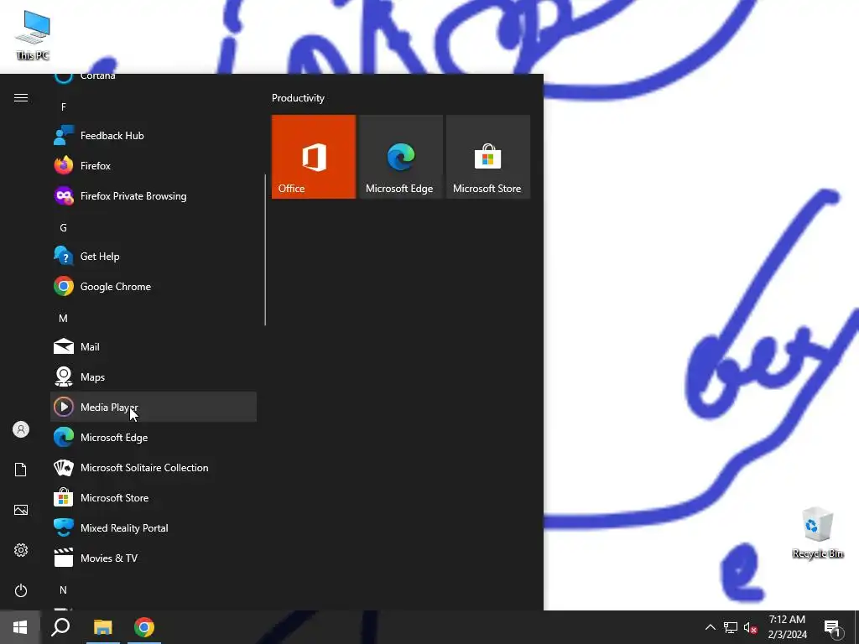Image resolution: width=859 pixels, height=644 pixels.
Task: Open the Maps app
Action: [x=154, y=377]
